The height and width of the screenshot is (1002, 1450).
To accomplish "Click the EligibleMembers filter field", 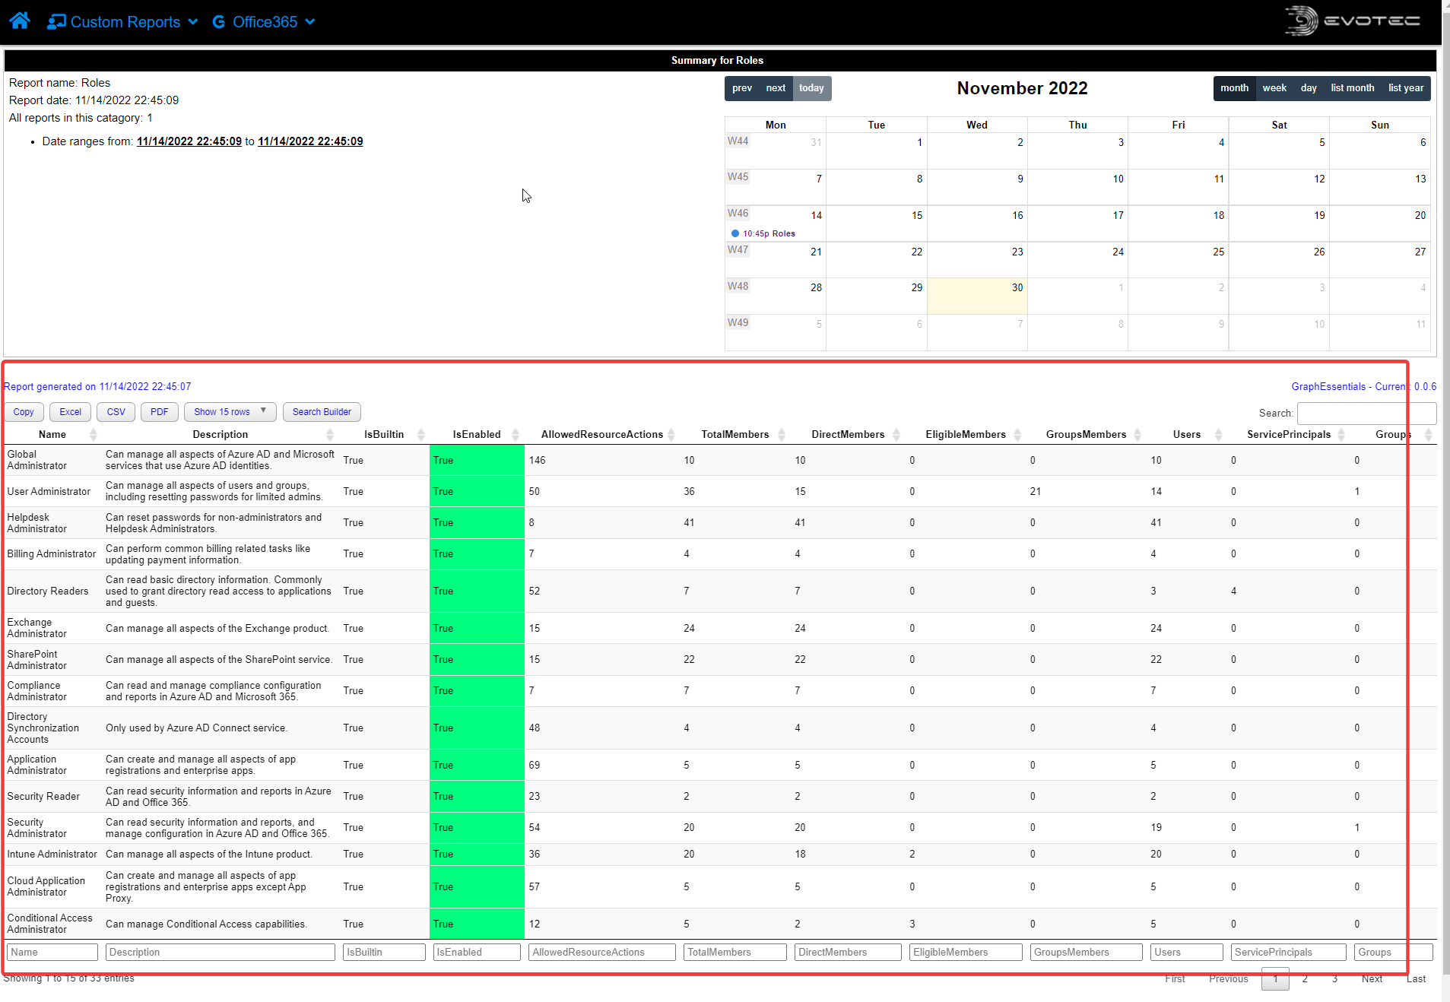I will click(966, 953).
